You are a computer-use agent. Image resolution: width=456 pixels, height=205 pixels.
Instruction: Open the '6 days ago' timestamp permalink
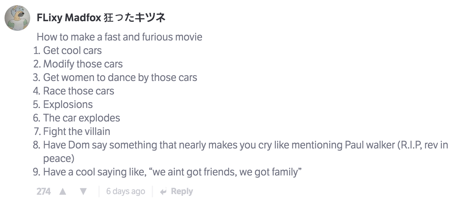point(125,192)
